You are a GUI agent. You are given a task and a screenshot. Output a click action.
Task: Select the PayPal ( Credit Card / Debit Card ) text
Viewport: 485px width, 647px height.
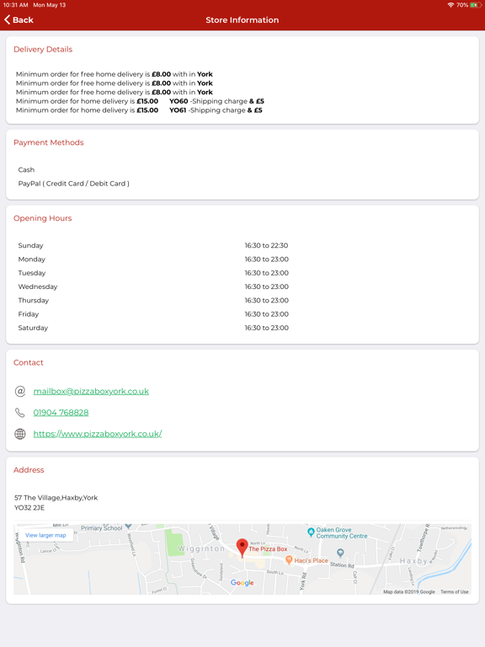(74, 184)
